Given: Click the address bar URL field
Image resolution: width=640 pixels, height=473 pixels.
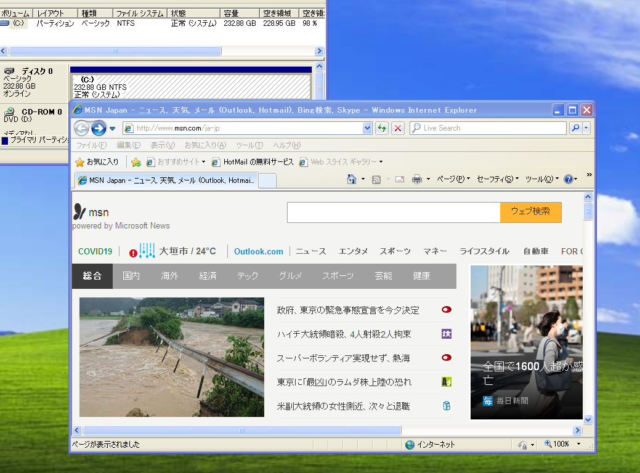Looking at the screenshot, I should (x=248, y=128).
